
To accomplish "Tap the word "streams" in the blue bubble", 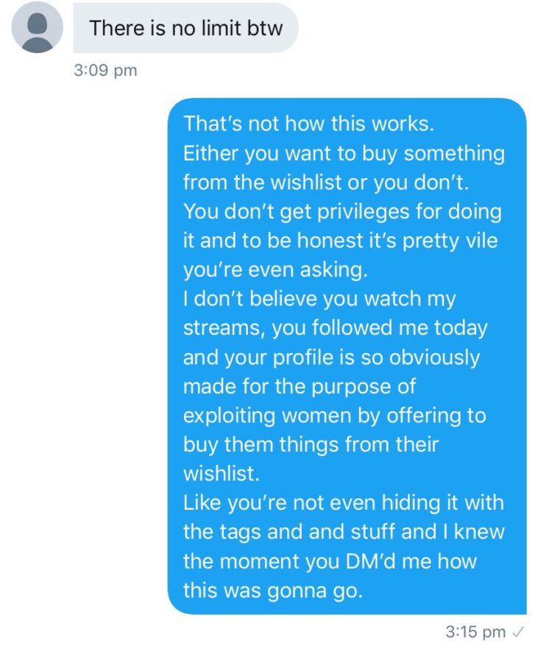I will (223, 328).
